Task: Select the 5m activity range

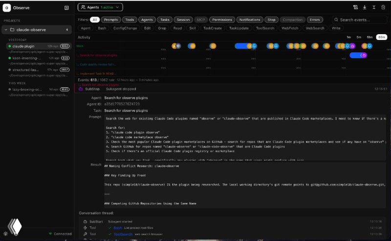Action: tap(359, 37)
